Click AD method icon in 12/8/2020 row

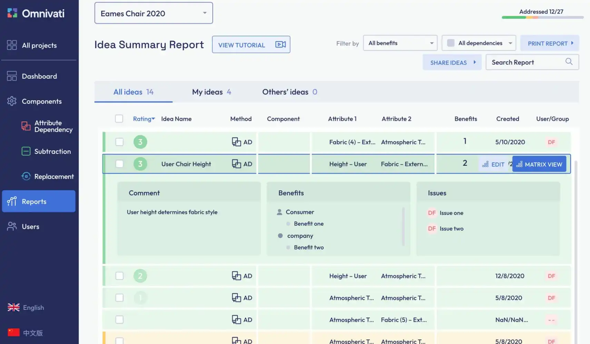coord(236,276)
